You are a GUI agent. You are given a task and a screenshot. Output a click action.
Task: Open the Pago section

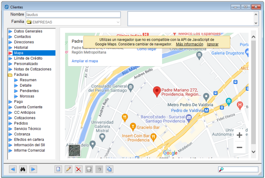pyautogui.click(x=19, y=102)
